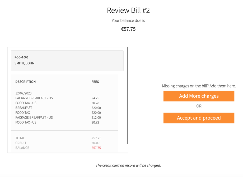Viewport: 243px width, 177px height.
Task: Click the BALANCE label
Action: click(x=22, y=148)
